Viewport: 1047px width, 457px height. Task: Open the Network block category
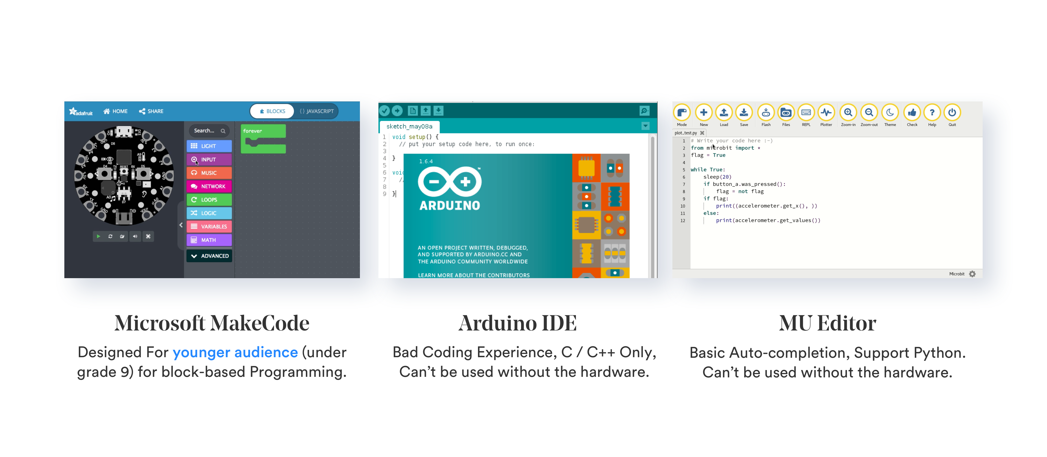pos(209,186)
